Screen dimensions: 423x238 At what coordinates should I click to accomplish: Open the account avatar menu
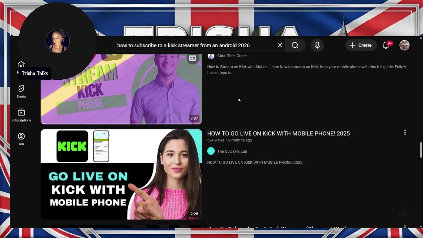(404, 45)
